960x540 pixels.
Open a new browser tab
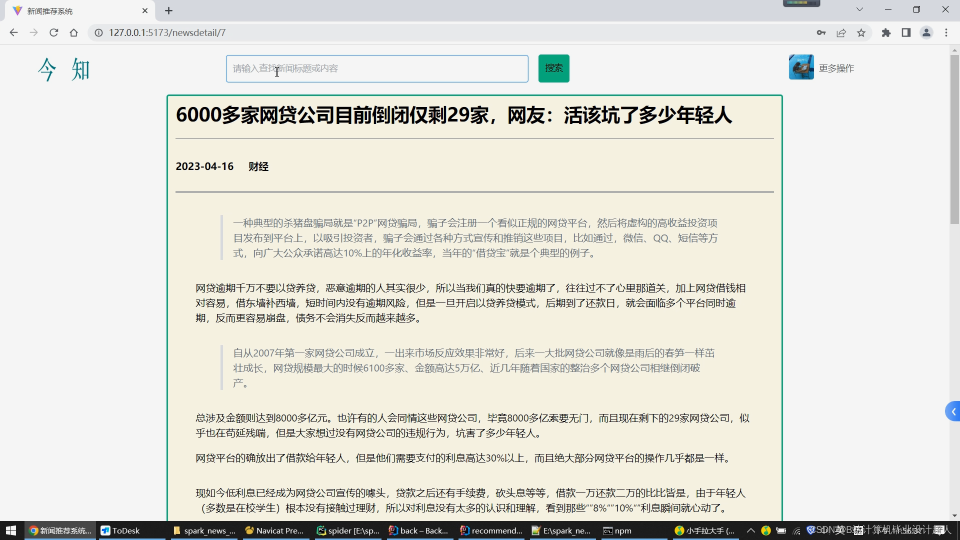point(169,10)
